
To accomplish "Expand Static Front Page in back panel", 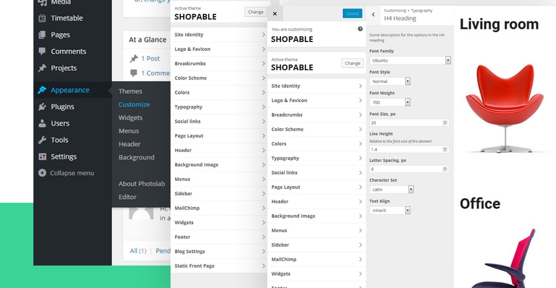I will tap(219, 266).
